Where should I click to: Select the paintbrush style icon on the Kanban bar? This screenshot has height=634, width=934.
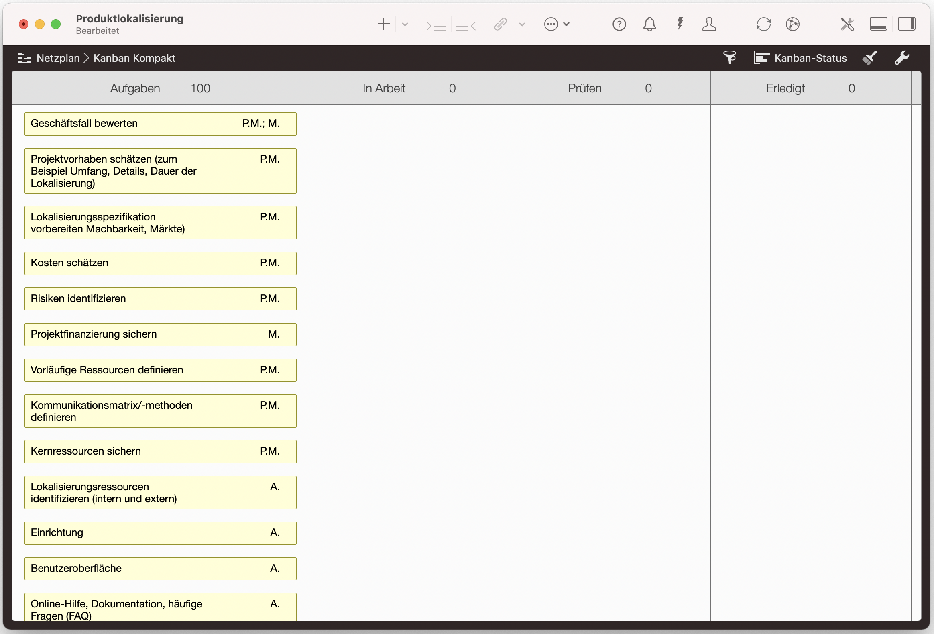869,58
